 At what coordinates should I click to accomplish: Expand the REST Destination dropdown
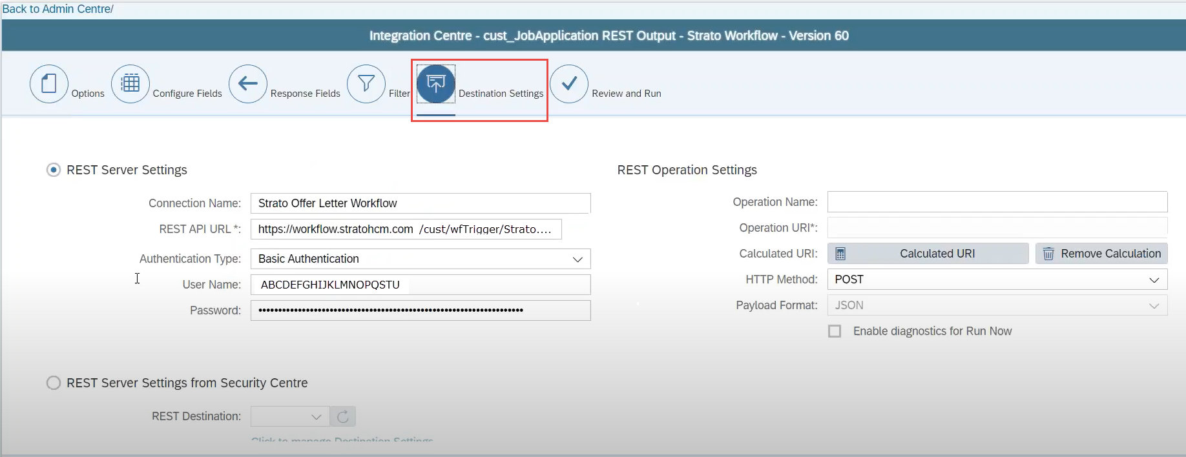(x=316, y=417)
